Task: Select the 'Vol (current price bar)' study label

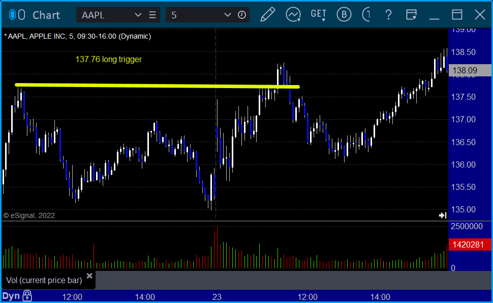Action: click(x=44, y=280)
